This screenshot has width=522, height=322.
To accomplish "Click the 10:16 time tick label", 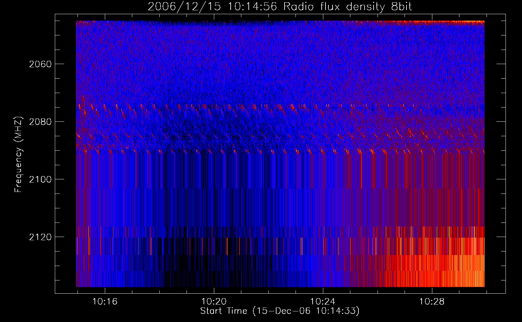I will coord(105,301).
